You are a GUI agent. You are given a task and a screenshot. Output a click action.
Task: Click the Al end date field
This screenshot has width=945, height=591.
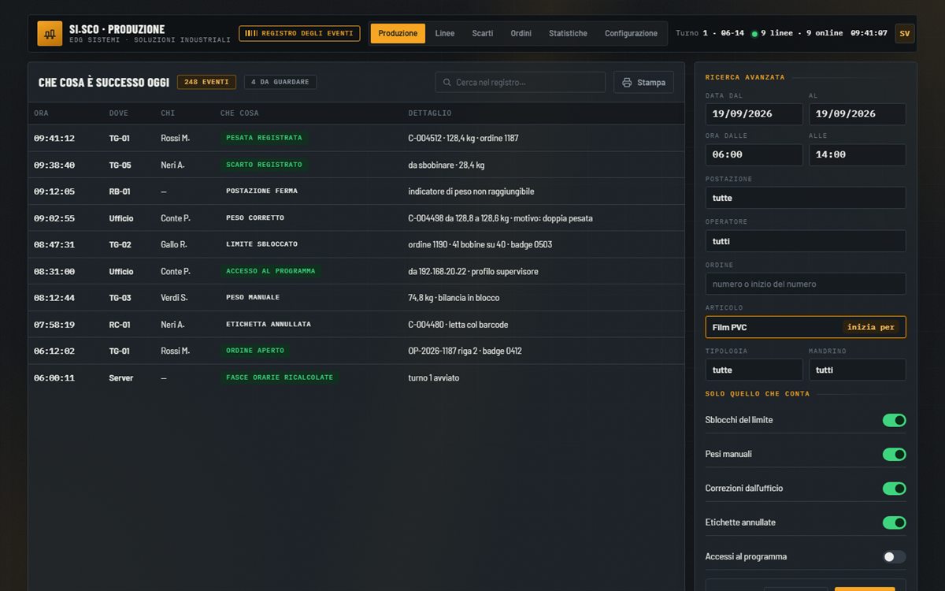coord(858,114)
